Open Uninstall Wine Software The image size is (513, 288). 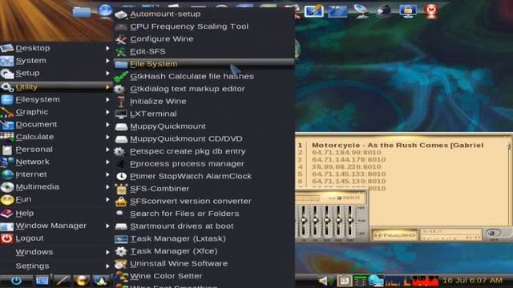[204, 263]
